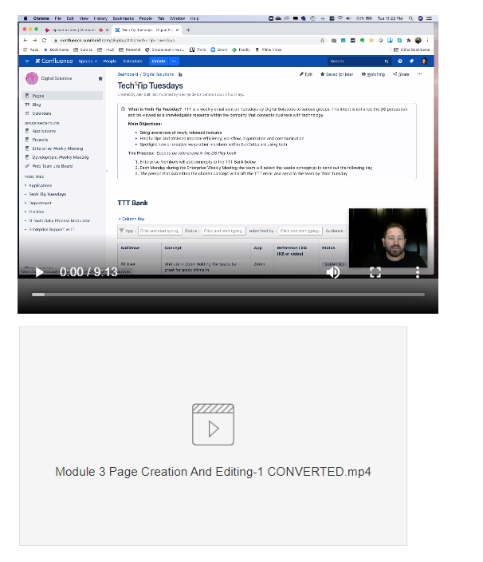The image size is (483, 562).
Task: Open the video player's three-dot options menu
Action: (x=418, y=272)
